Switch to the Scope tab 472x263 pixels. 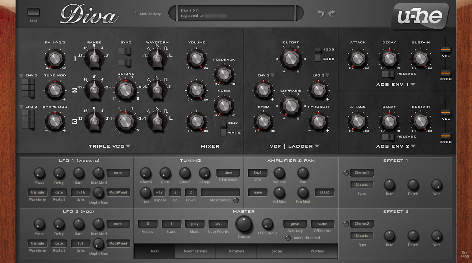277,251
